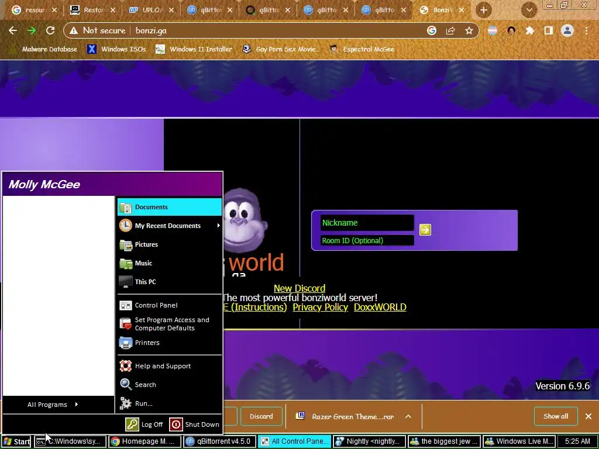The image size is (599, 449).
Task: Expand options for Razer Green Theme rar
Action: point(408,416)
